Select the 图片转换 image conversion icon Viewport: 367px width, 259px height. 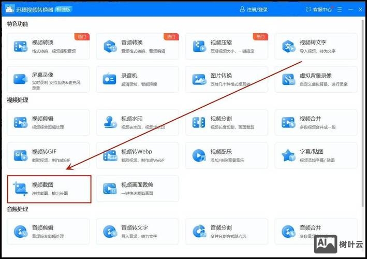point(199,79)
